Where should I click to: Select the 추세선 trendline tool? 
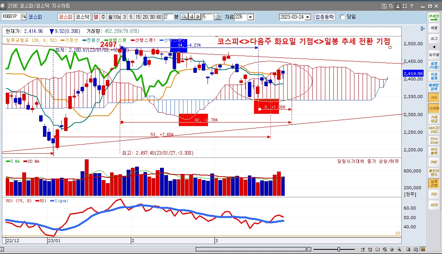pyautogui.click(x=434, y=17)
